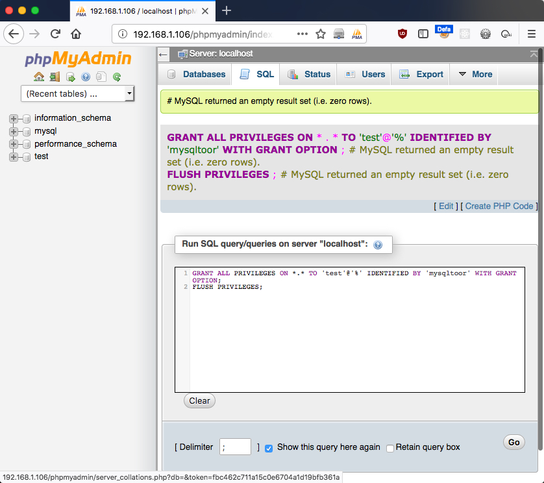Click the ooki extension icon

coord(506,34)
